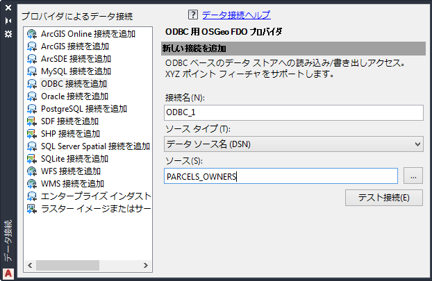Close the データ接続 palette with X
This screenshot has width=432, height=281.
(x=8, y=8)
